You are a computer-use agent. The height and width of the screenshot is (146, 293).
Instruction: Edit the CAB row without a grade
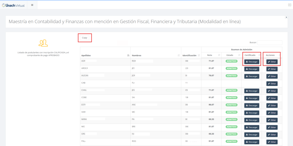coord(272,83)
